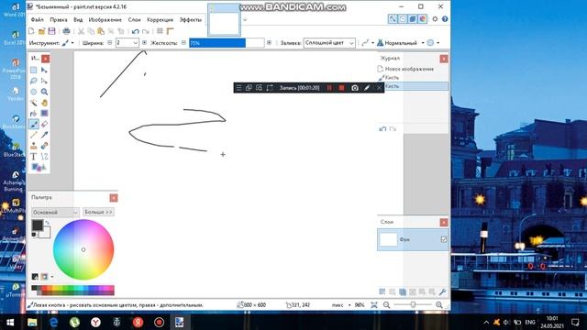The height and width of the screenshot is (330, 587).
Task: Click the Bandicam screenshot camera icon
Action: 355,88
